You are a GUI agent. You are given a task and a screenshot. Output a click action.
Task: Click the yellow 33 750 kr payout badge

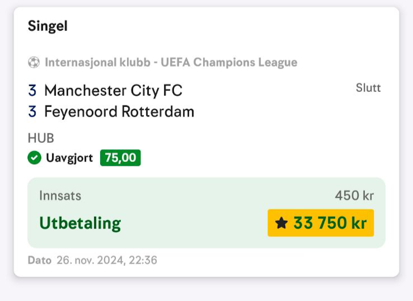coord(321,223)
